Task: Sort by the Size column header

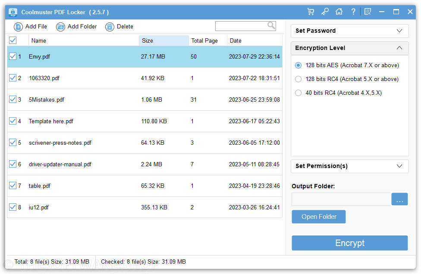Action: coord(164,41)
